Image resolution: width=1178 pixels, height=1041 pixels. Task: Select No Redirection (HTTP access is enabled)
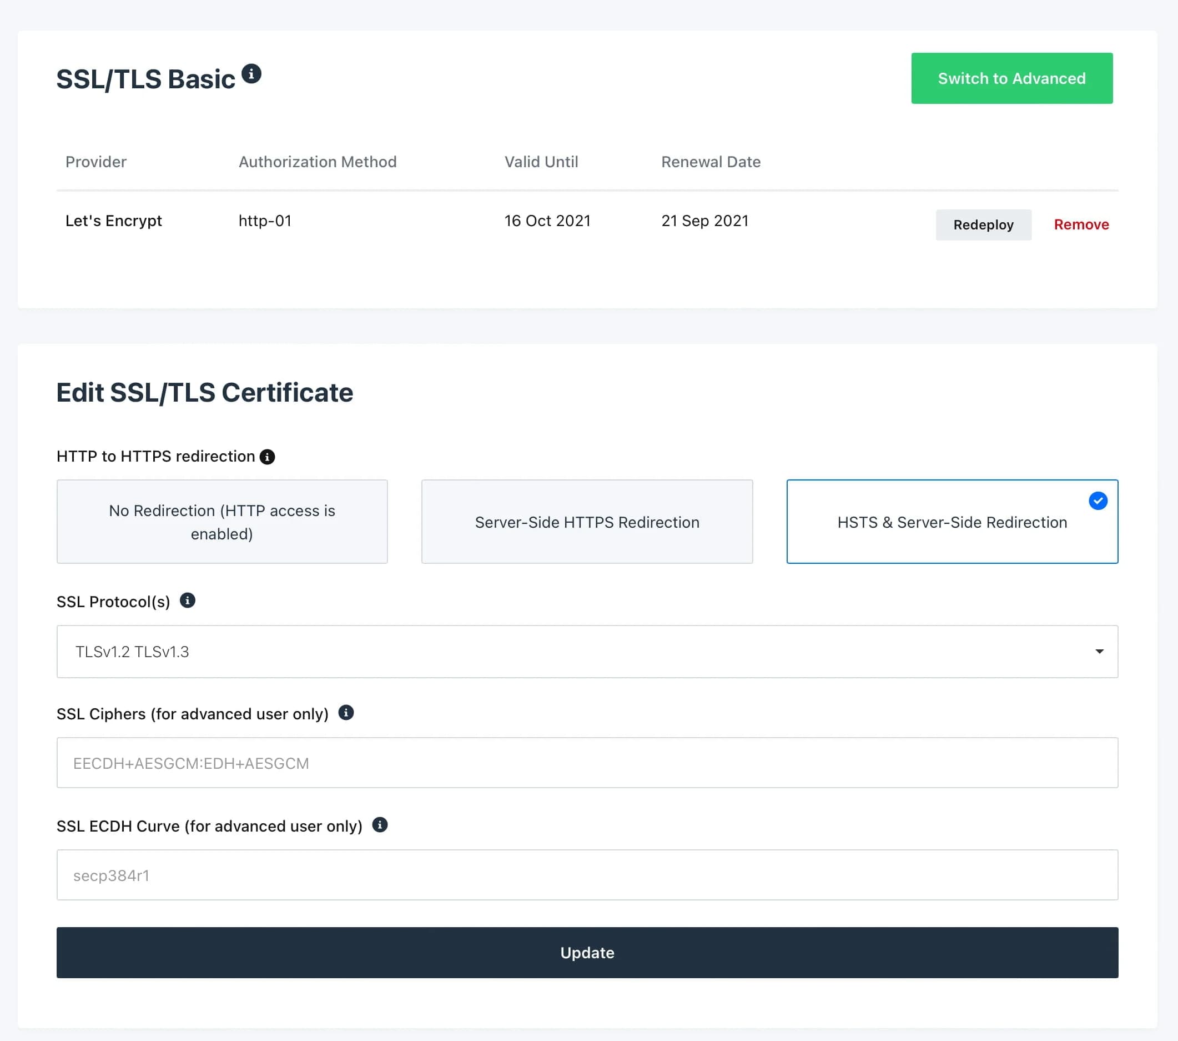tap(222, 522)
